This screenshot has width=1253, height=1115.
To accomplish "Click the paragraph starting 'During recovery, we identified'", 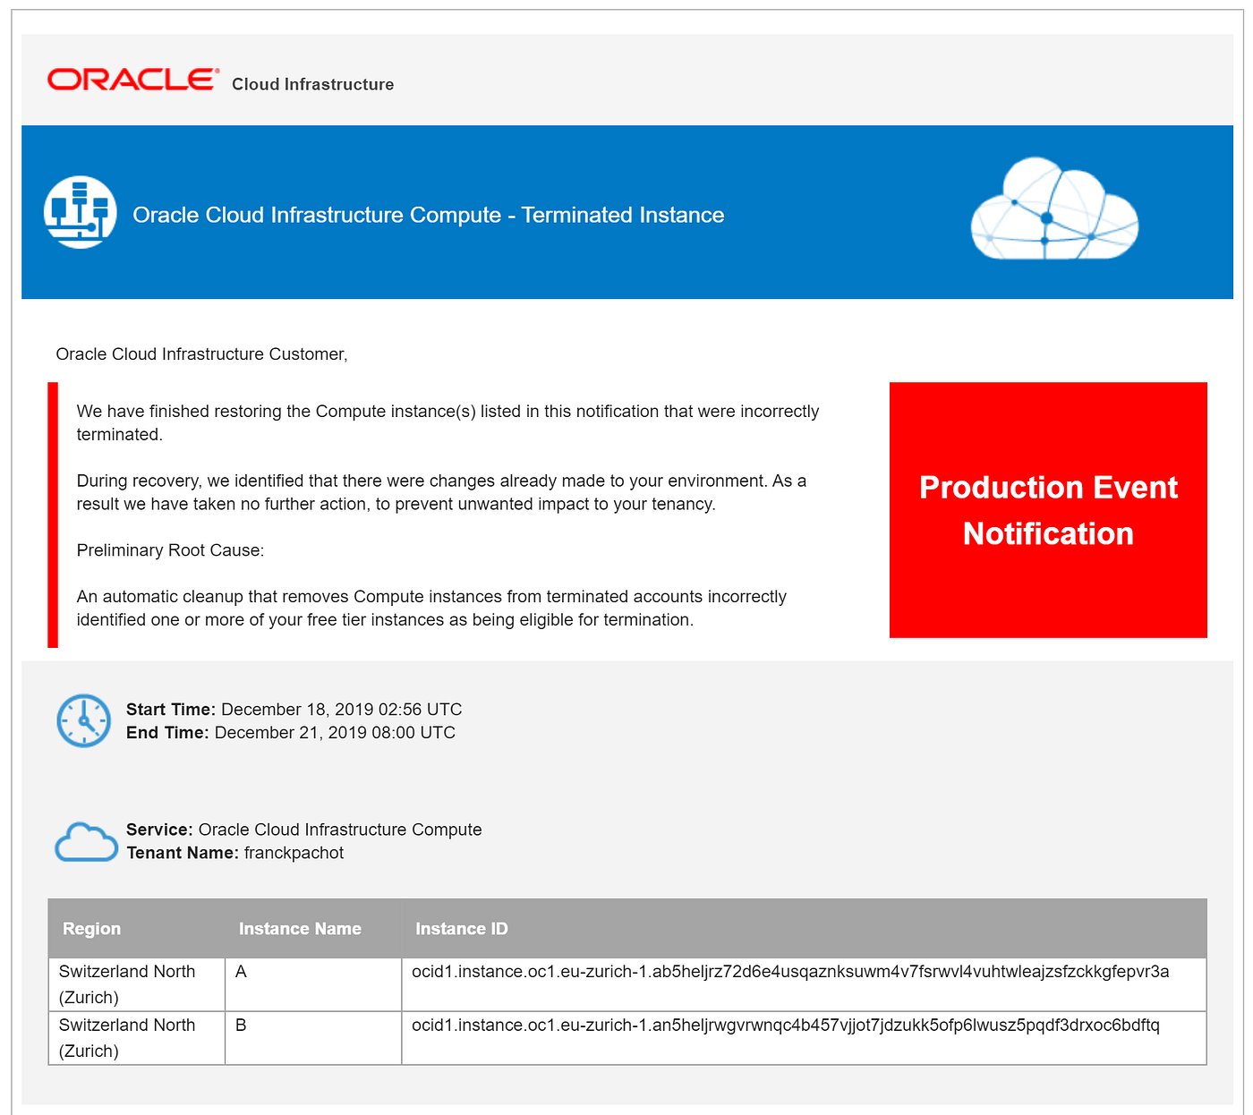I will [441, 492].
